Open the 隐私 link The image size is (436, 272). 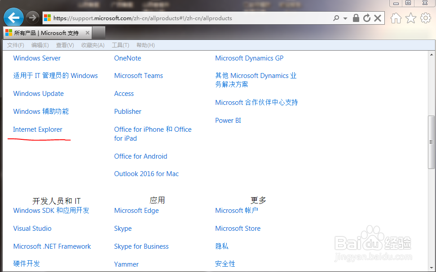pyautogui.click(x=222, y=246)
